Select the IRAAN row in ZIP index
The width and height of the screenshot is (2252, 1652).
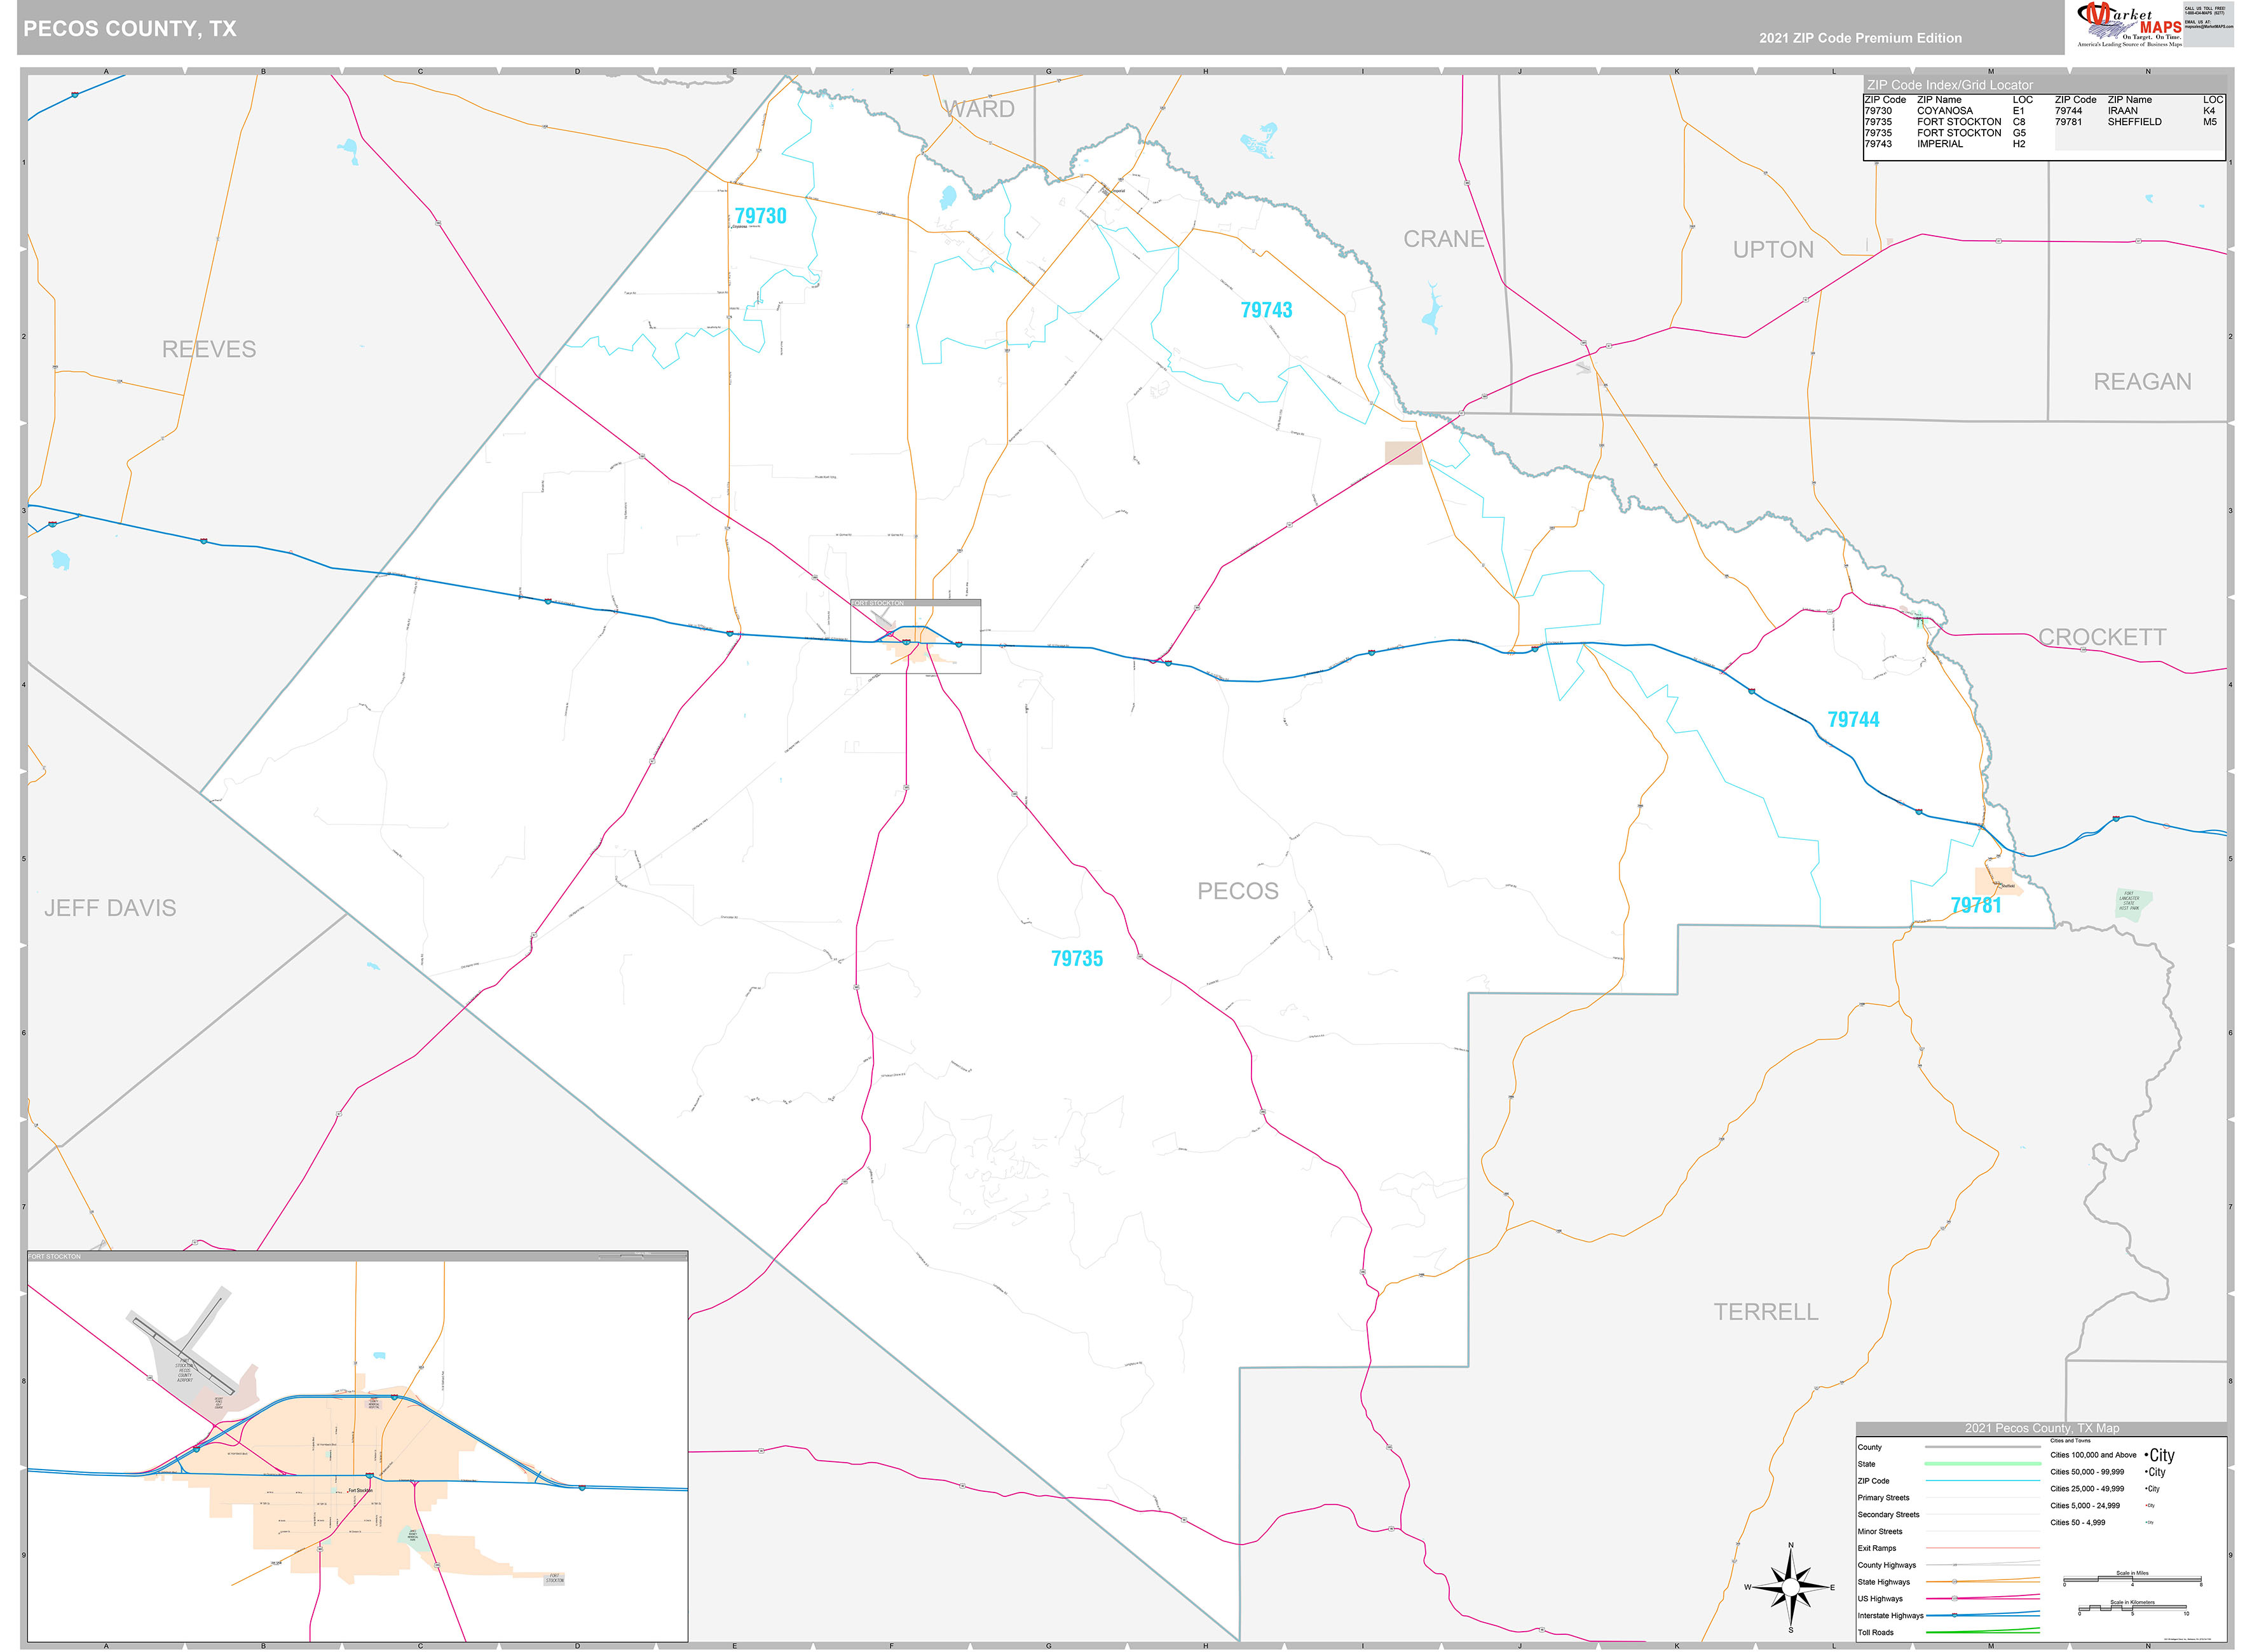2136,111
